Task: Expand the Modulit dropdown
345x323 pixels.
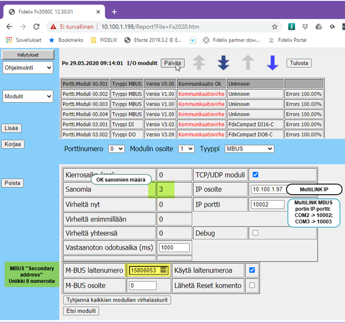Action: (x=28, y=96)
